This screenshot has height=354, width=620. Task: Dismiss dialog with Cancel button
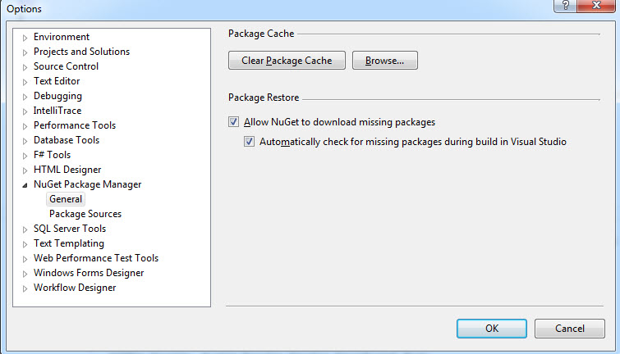pos(569,329)
